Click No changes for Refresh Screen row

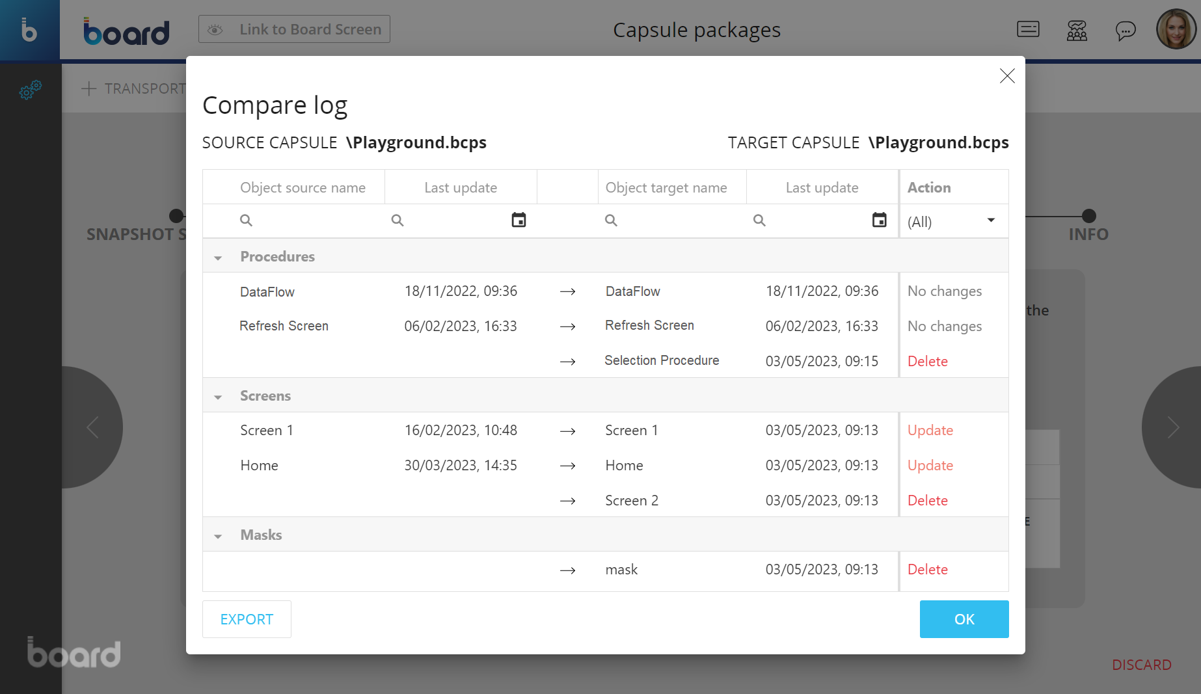tap(945, 326)
